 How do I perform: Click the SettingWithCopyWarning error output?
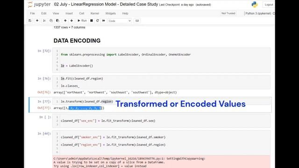(x=161, y=162)
